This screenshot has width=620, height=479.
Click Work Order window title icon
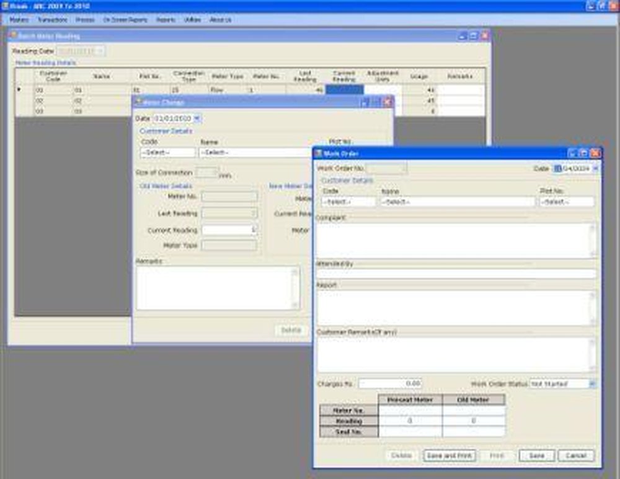318,153
